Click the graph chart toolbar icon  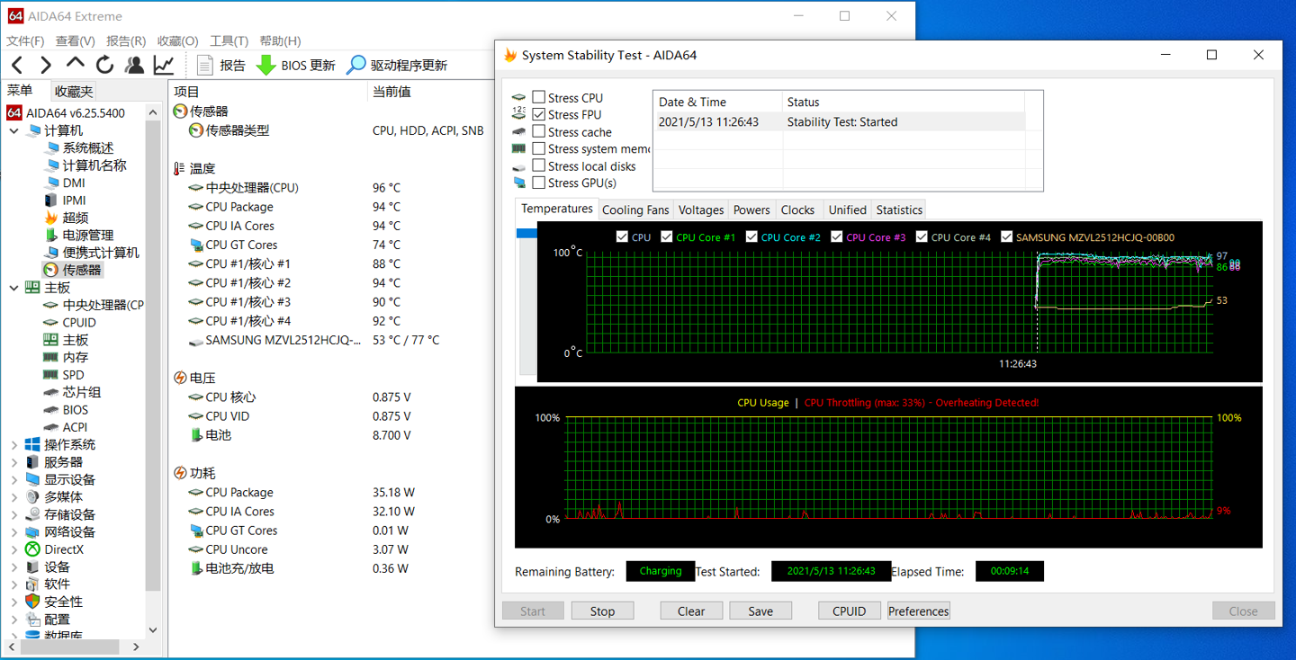click(164, 65)
